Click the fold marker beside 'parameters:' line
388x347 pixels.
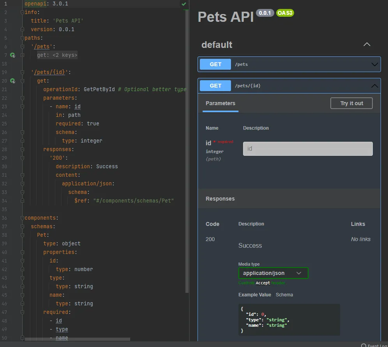(22, 98)
